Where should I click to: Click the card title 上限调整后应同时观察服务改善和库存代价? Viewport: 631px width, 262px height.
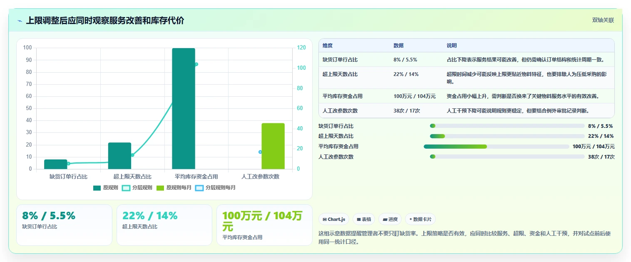tap(105, 21)
